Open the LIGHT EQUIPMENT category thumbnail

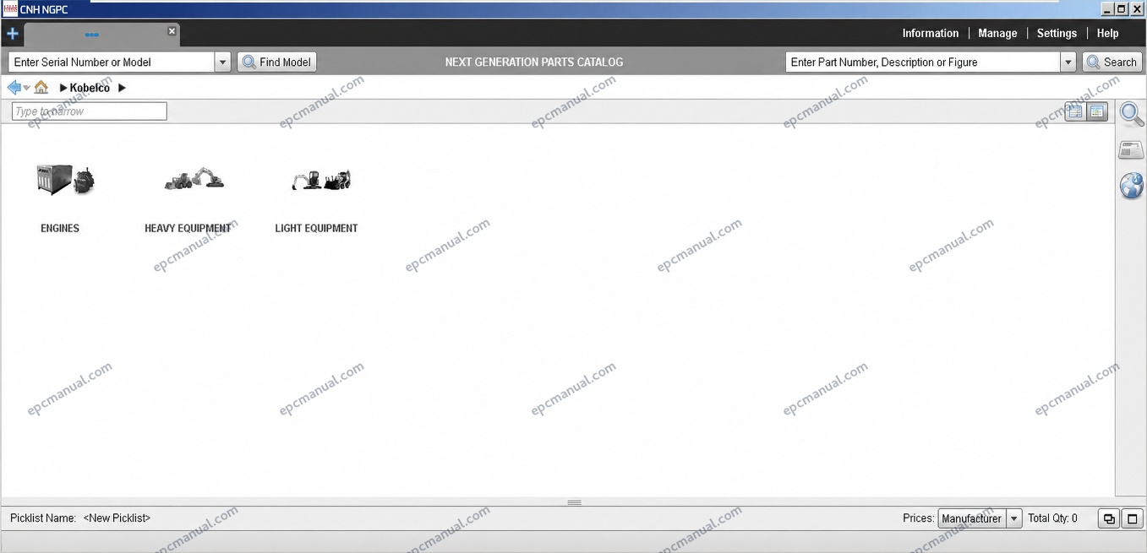click(321, 179)
